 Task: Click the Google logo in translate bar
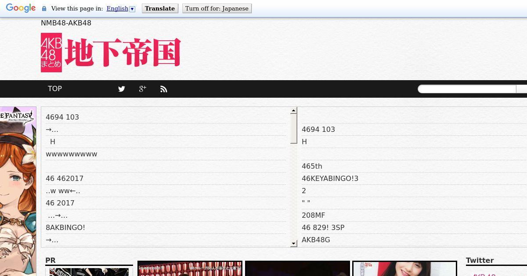point(21,8)
